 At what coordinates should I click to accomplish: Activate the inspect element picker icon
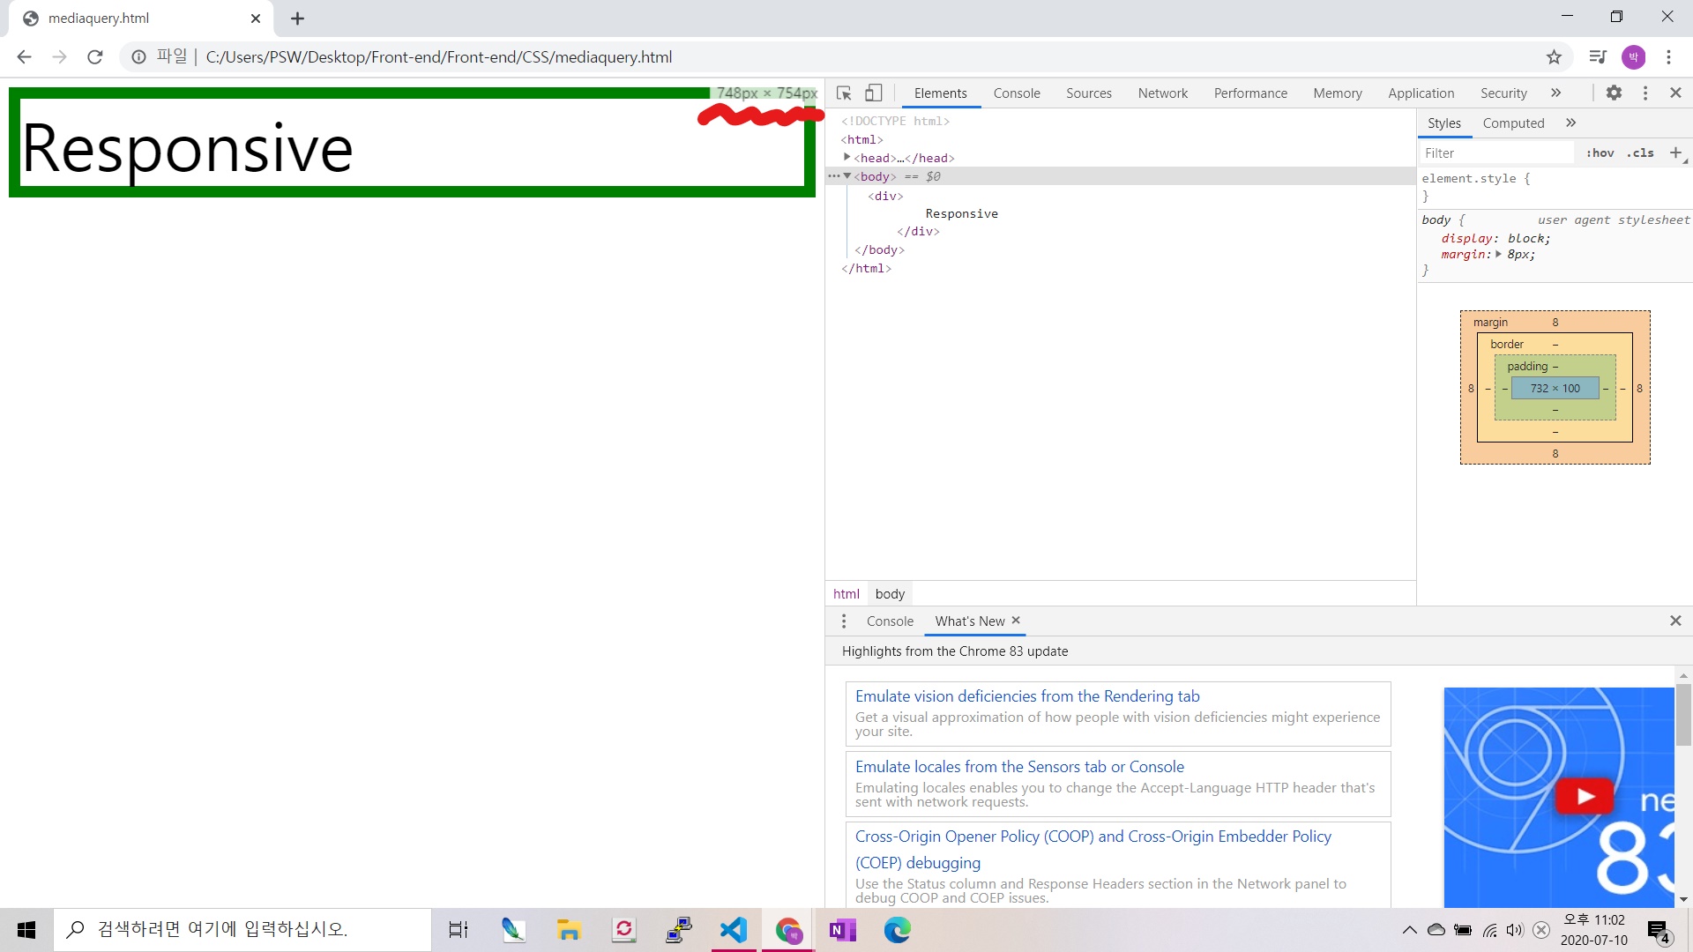click(x=844, y=93)
